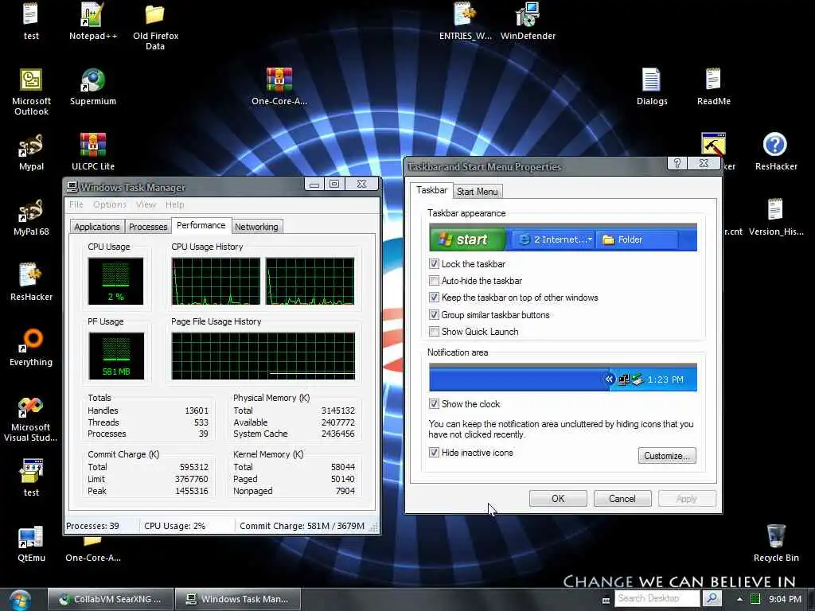Open the ReadMe text file icon
Image resolution: width=815 pixels, height=611 pixels.
713,86
